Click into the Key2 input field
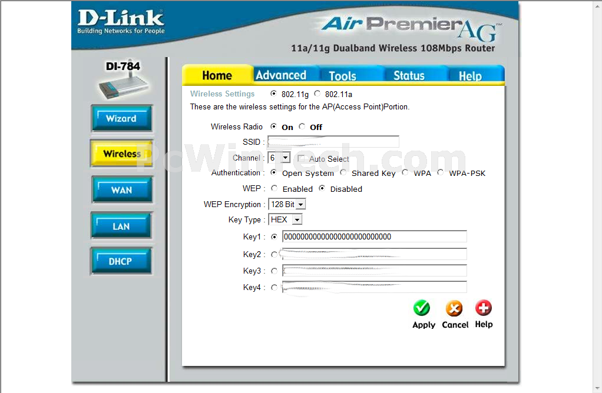 point(374,254)
